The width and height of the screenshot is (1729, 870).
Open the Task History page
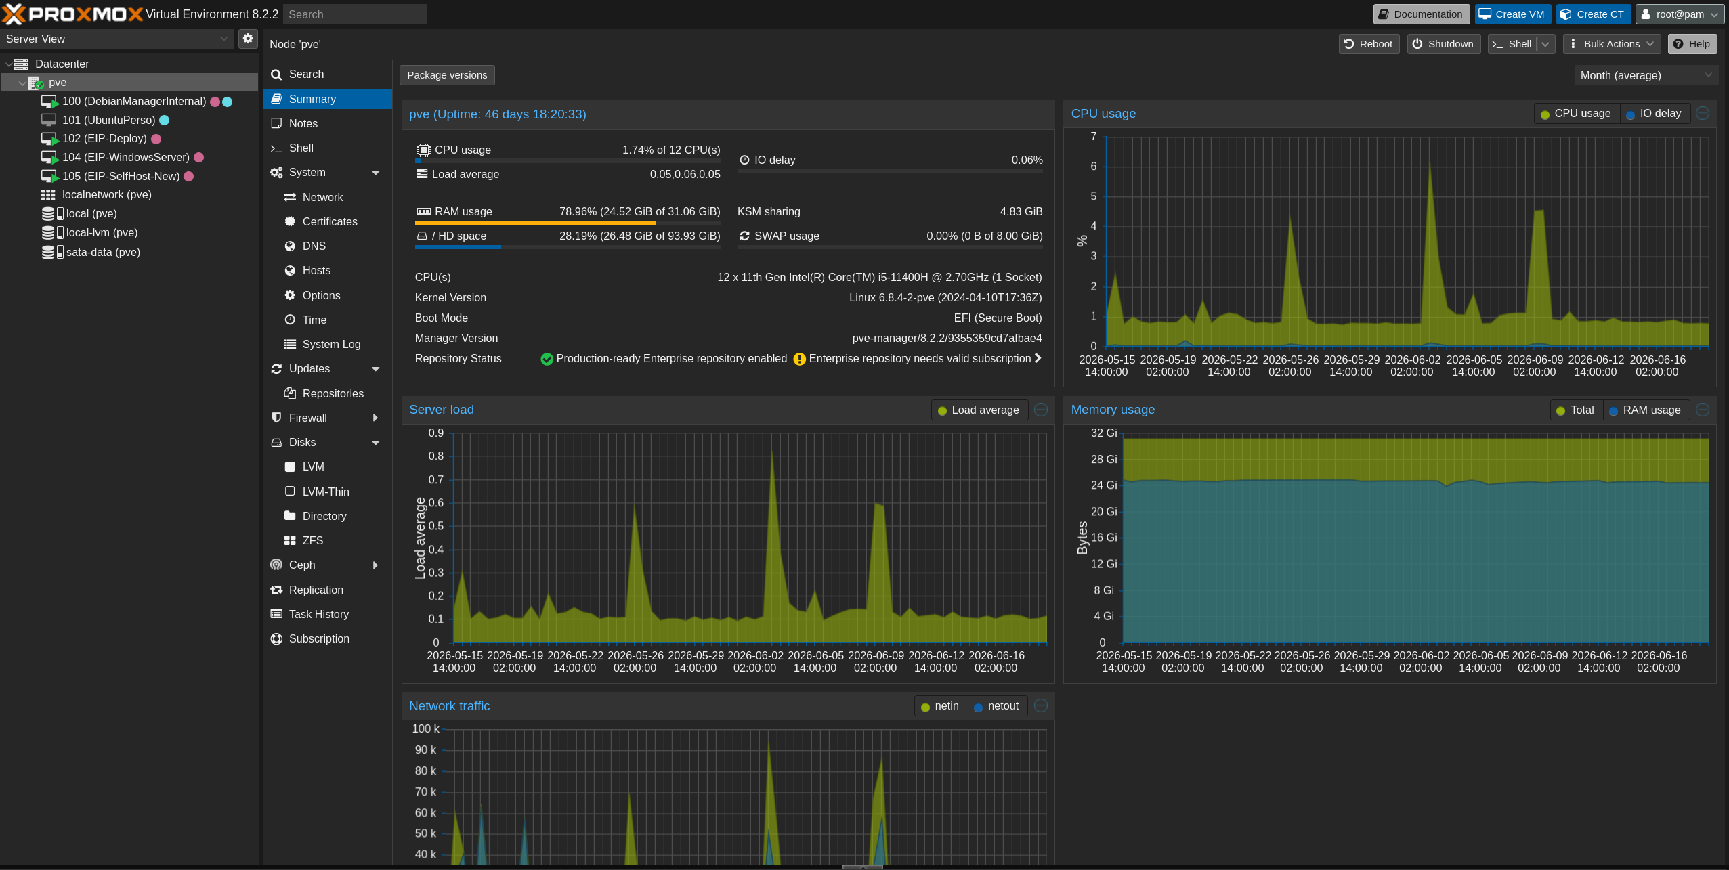(x=327, y=614)
